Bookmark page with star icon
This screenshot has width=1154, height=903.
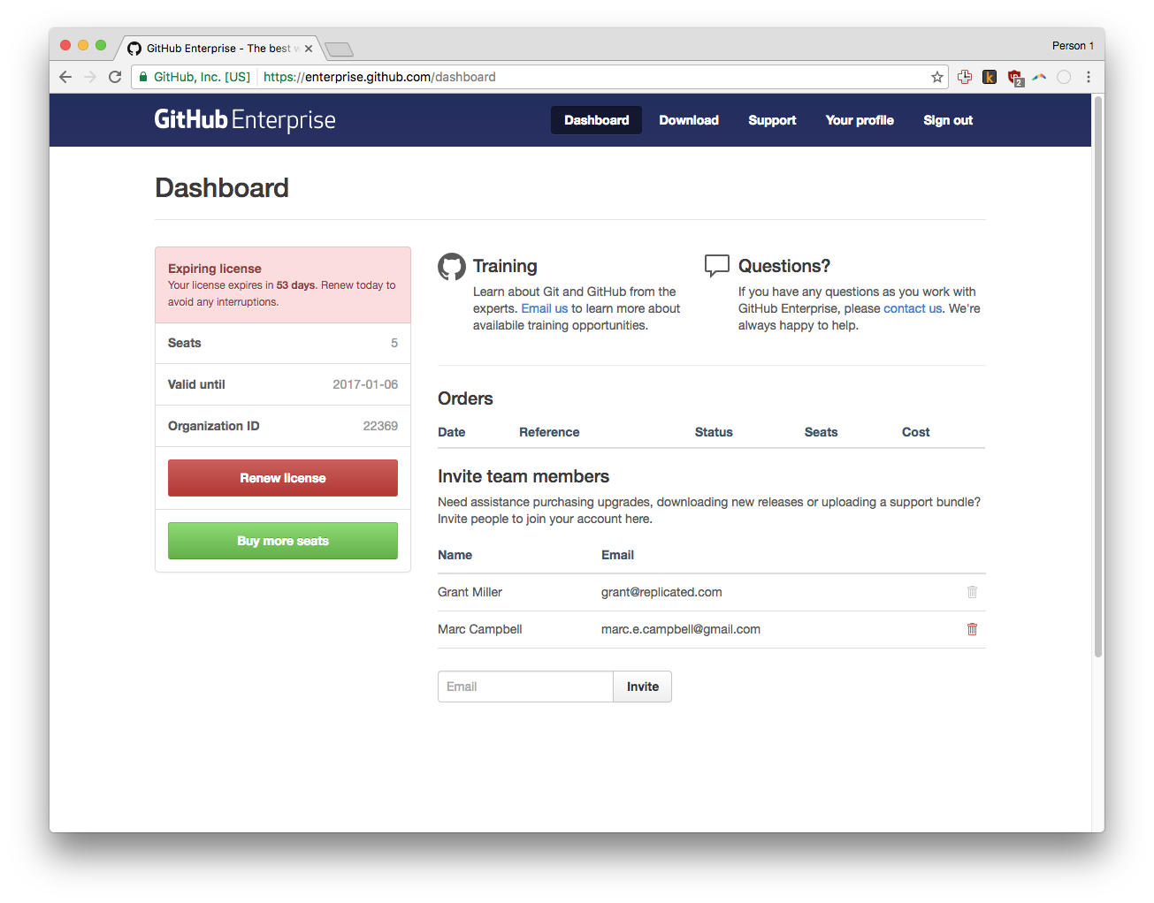point(937,77)
